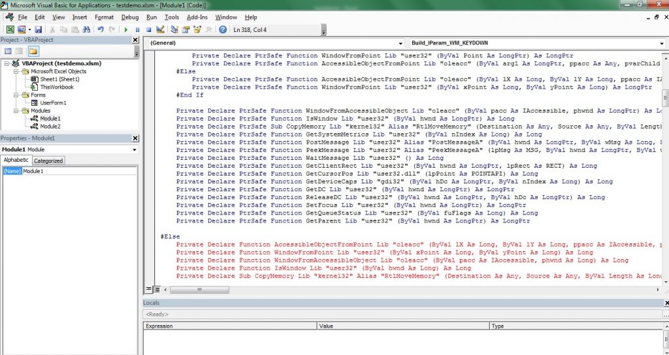
Task: Click the Paste clipboard icon
Action: click(75, 30)
